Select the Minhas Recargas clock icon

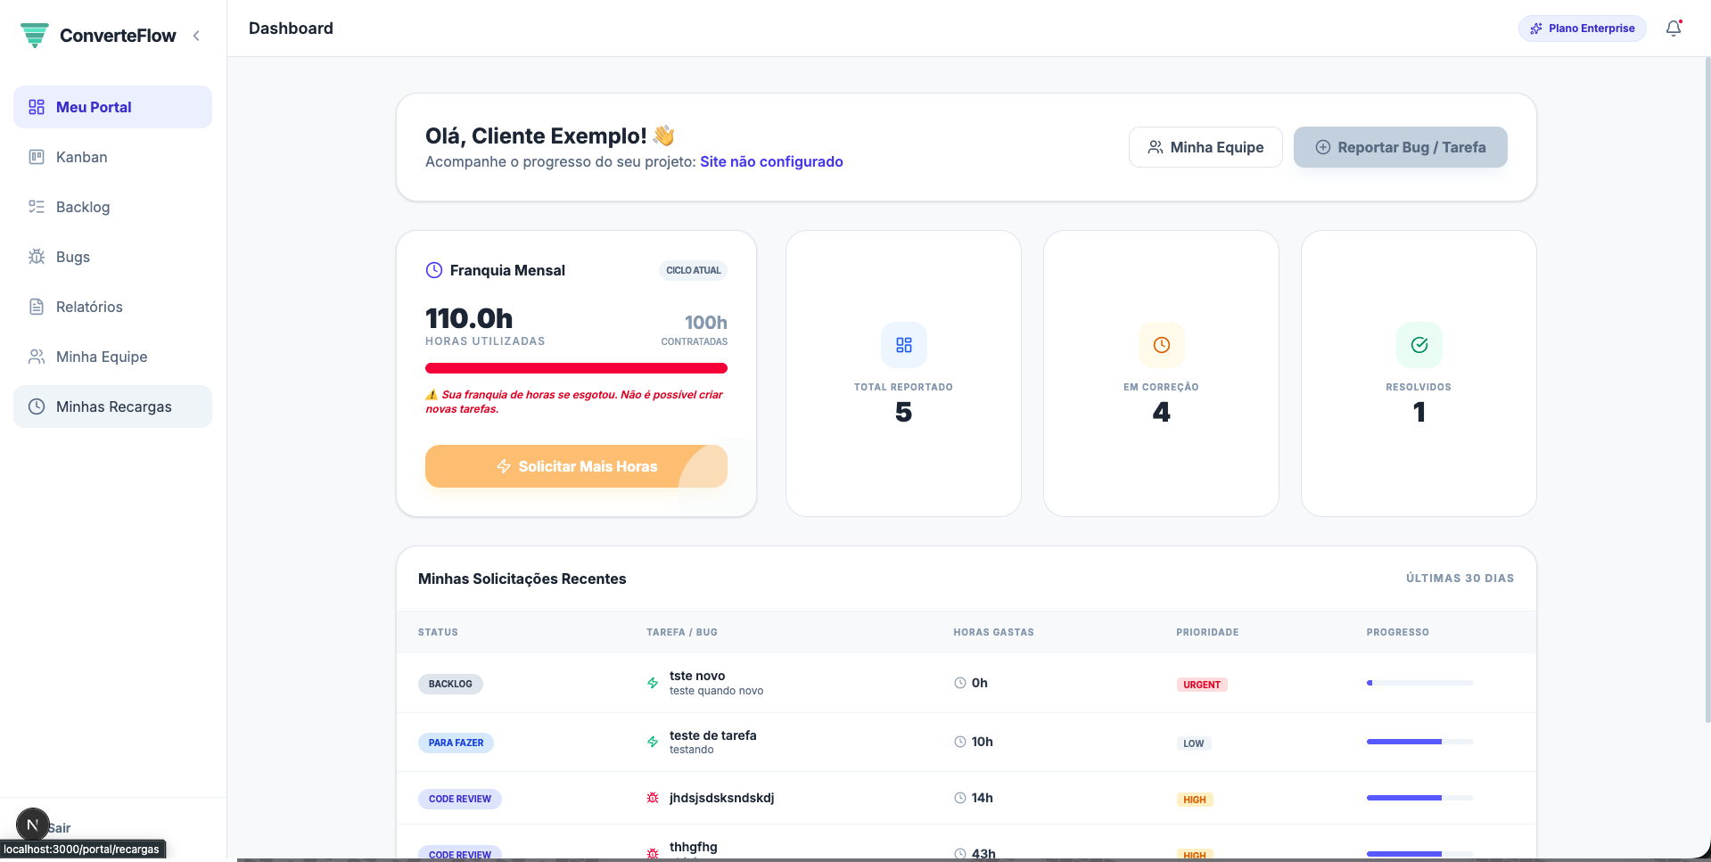pyautogui.click(x=36, y=406)
